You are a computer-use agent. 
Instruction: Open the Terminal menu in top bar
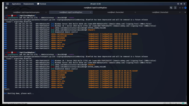click(x=42, y=4)
